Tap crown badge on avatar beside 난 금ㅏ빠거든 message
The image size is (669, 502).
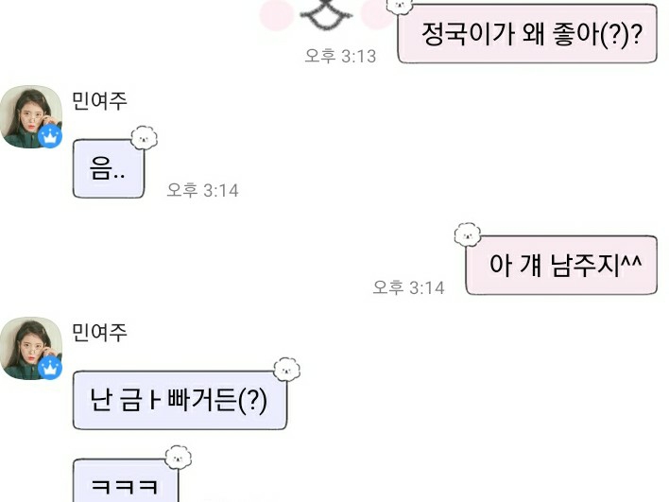point(50,368)
